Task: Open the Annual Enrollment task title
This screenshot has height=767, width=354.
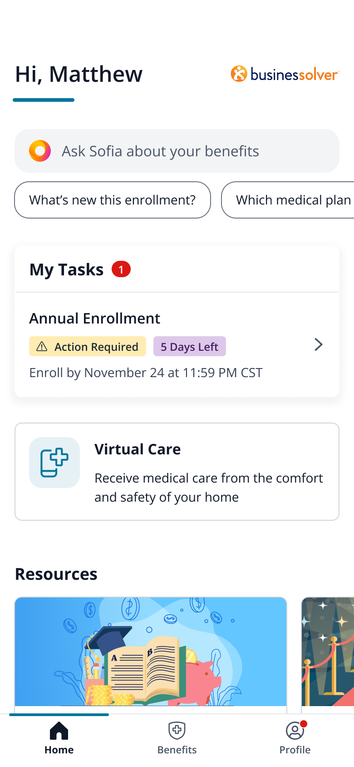Action: (95, 319)
